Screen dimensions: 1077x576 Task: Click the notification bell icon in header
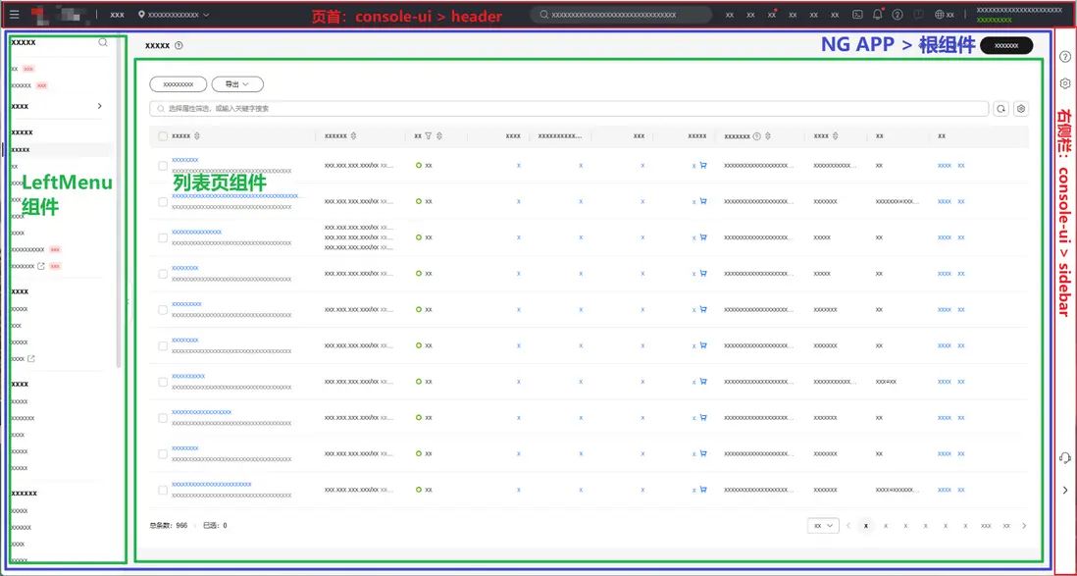[878, 15]
